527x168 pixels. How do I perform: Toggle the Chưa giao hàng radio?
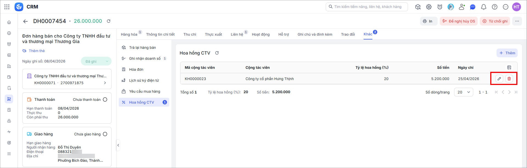(105, 134)
